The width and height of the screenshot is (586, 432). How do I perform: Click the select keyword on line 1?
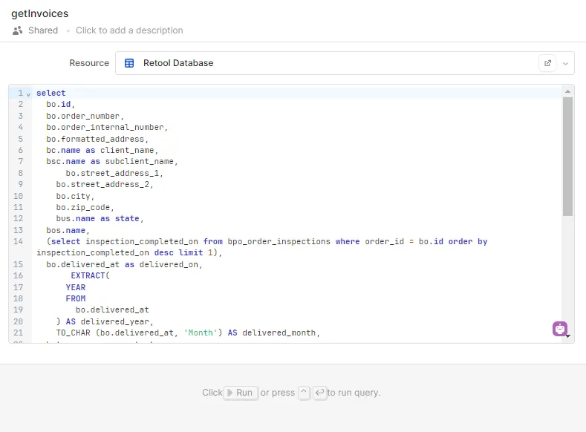pyautogui.click(x=51, y=93)
